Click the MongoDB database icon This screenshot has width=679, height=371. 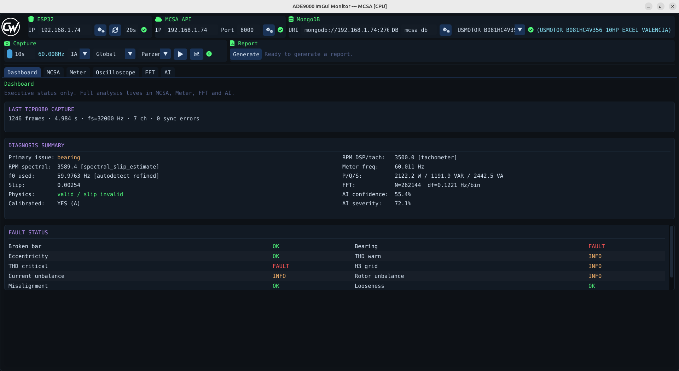(x=291, y=19)
